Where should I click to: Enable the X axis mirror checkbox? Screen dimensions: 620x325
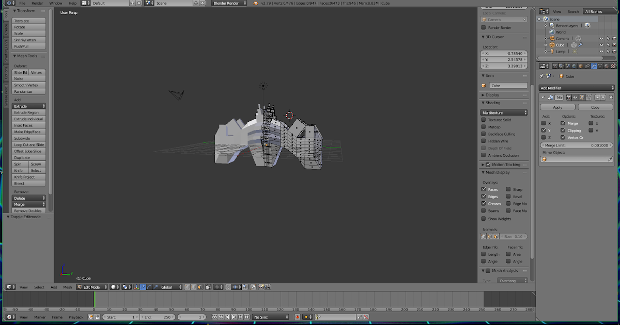544,123
